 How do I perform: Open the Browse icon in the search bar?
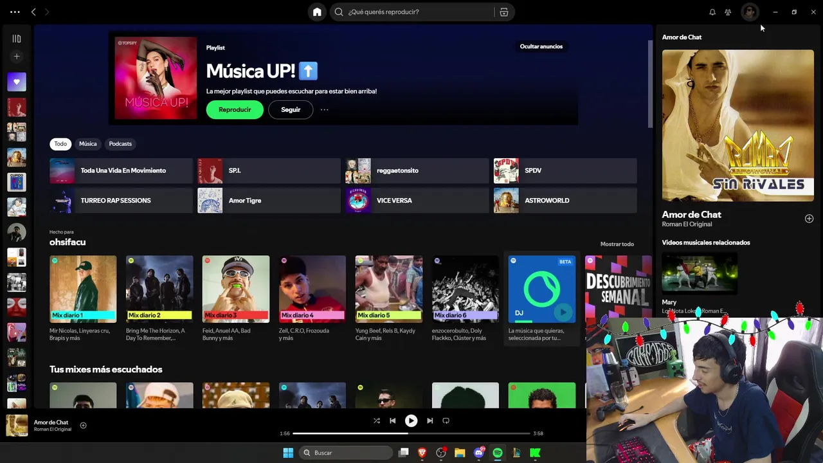pos(504,12)
